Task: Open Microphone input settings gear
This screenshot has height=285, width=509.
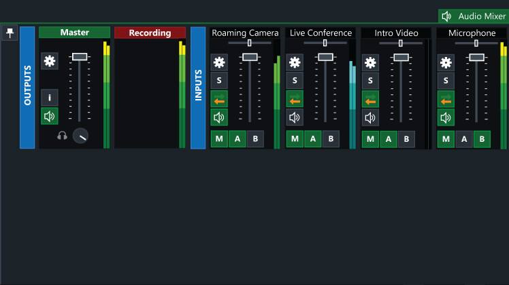Action: [446, 62]
